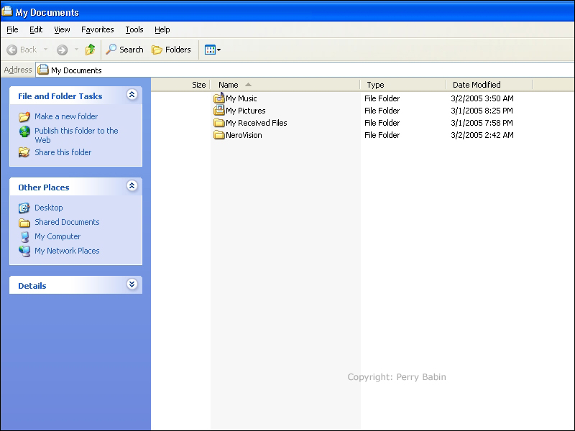
Task: Click the File Folder type of My Music
Action: (x=382, y=98)
